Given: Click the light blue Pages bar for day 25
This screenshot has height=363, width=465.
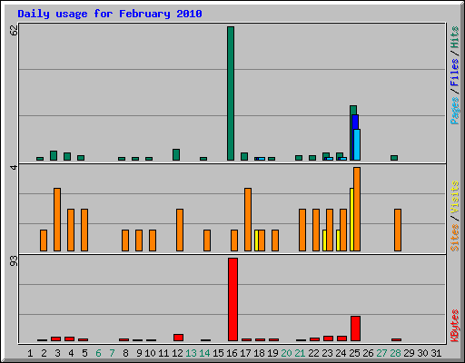Looking at the screenshot, I should coord(357,144).
